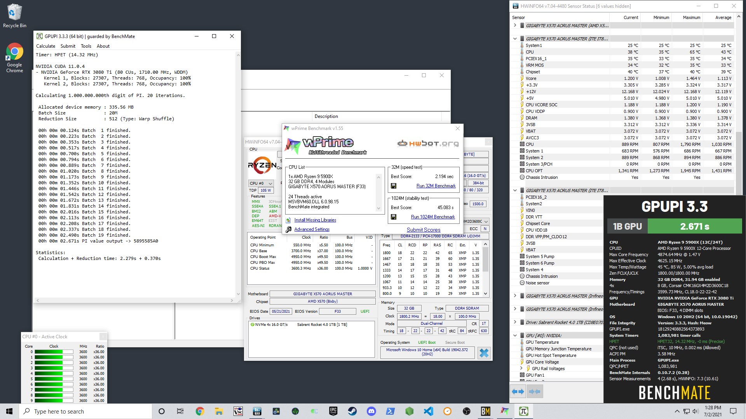
Task: Open the Recycle Bin desktop icon
Action: pyautogui.click(x=15, y=16)
